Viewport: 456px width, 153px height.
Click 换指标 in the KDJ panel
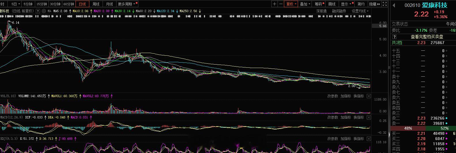359,139
